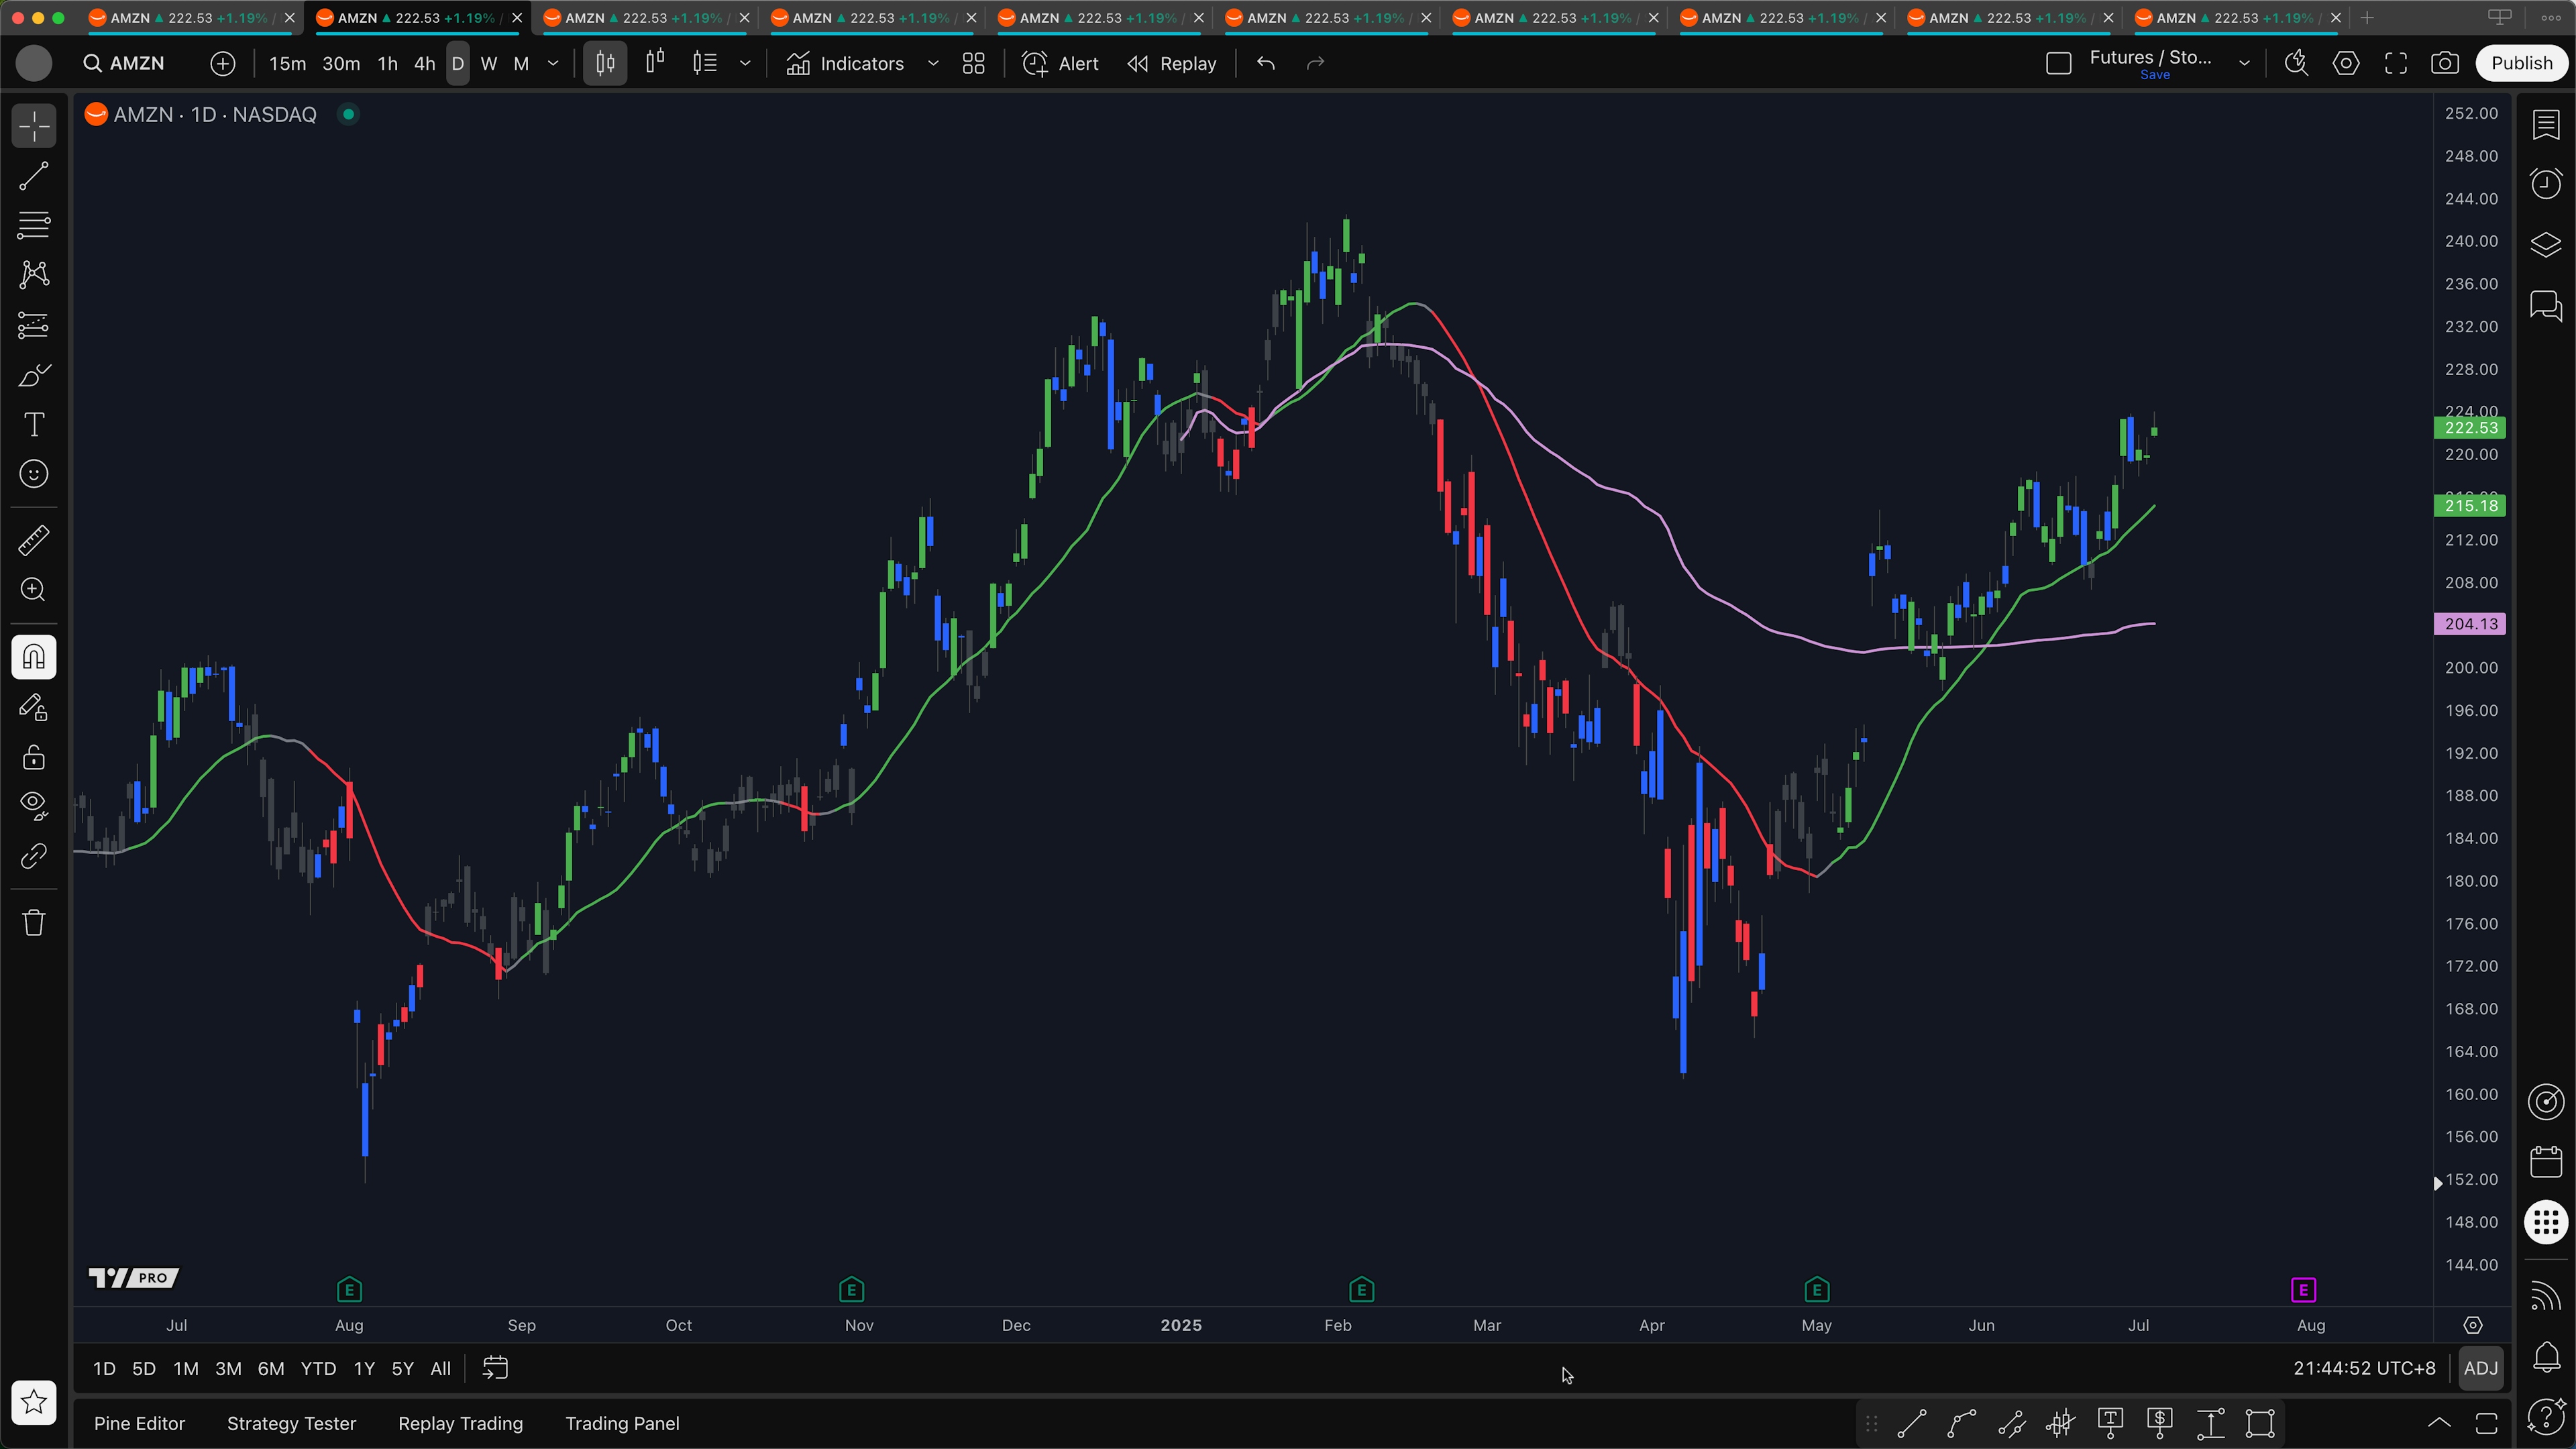Image resolution: width=2576 pixels, height=1449 pixels.
Task: Create an Alert
Action: 1060,64
